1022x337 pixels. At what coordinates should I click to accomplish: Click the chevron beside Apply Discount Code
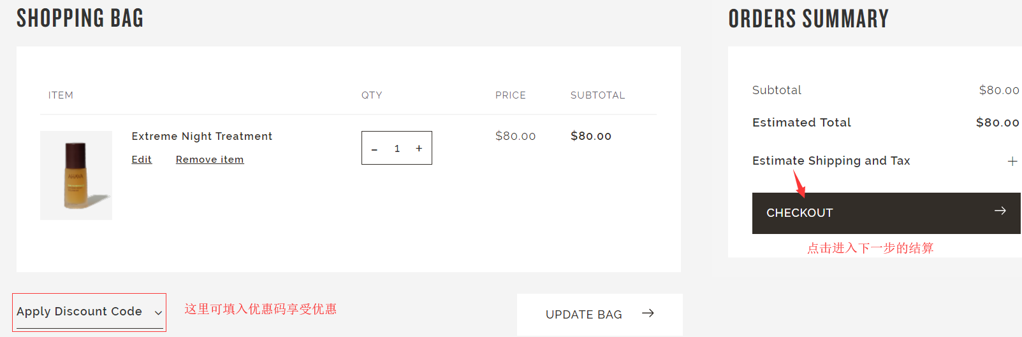click(158, 312)
